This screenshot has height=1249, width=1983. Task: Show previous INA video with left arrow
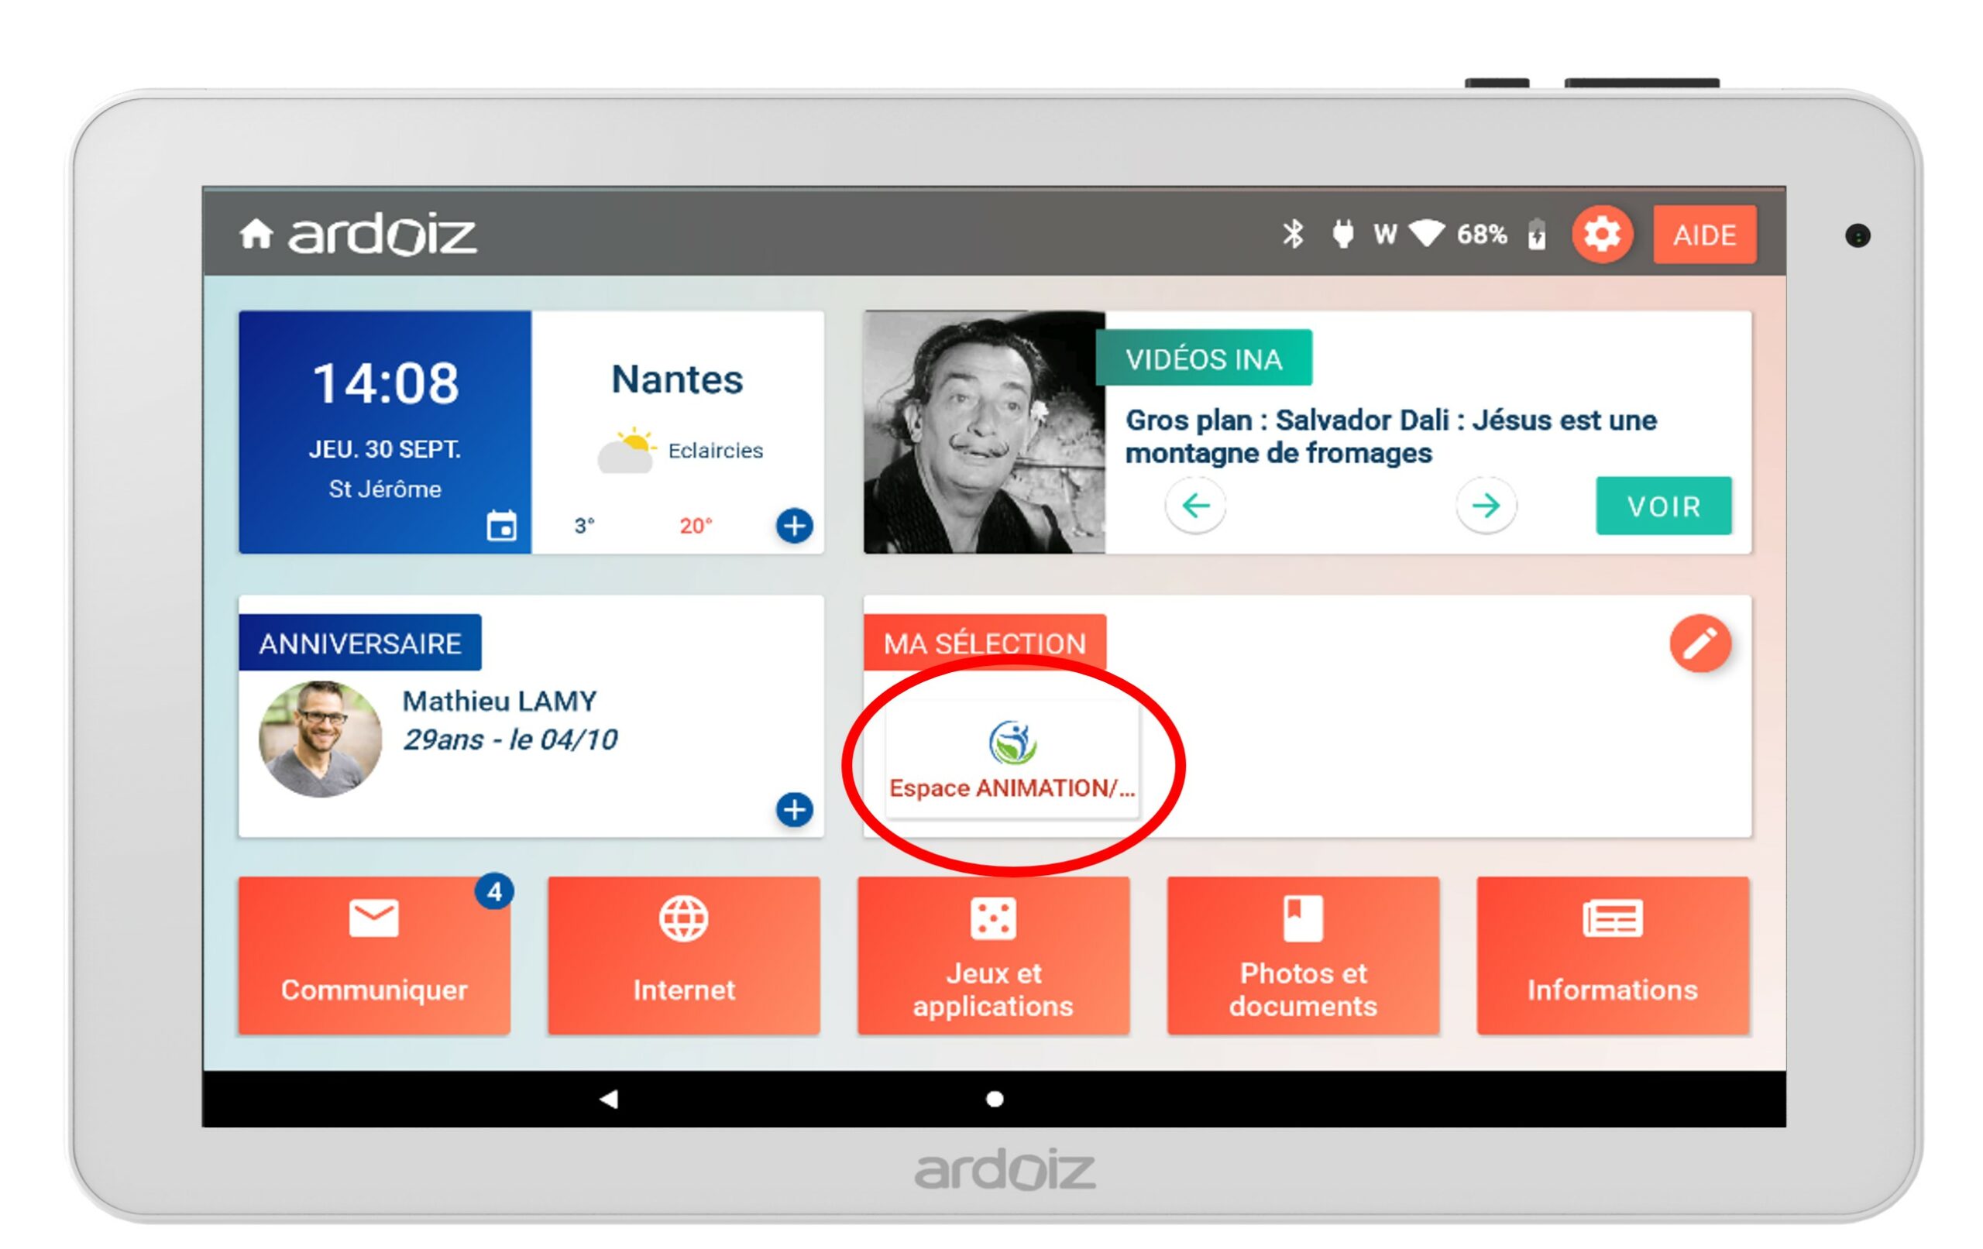[x=1195, y=505]
